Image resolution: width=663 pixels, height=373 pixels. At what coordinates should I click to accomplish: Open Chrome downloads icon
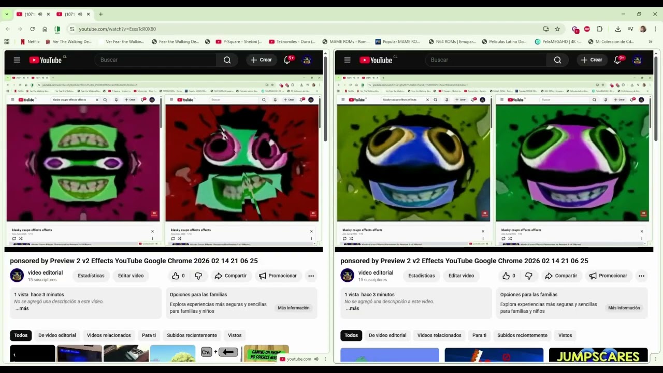click(618, 29)
